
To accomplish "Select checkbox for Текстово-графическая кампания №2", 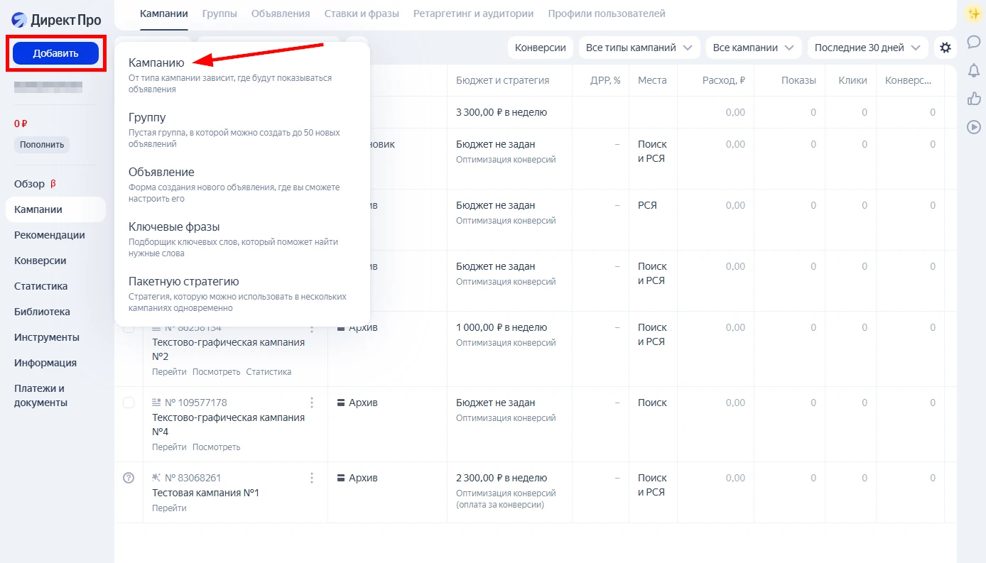I will pyautogui.click(x=129, y=328).
